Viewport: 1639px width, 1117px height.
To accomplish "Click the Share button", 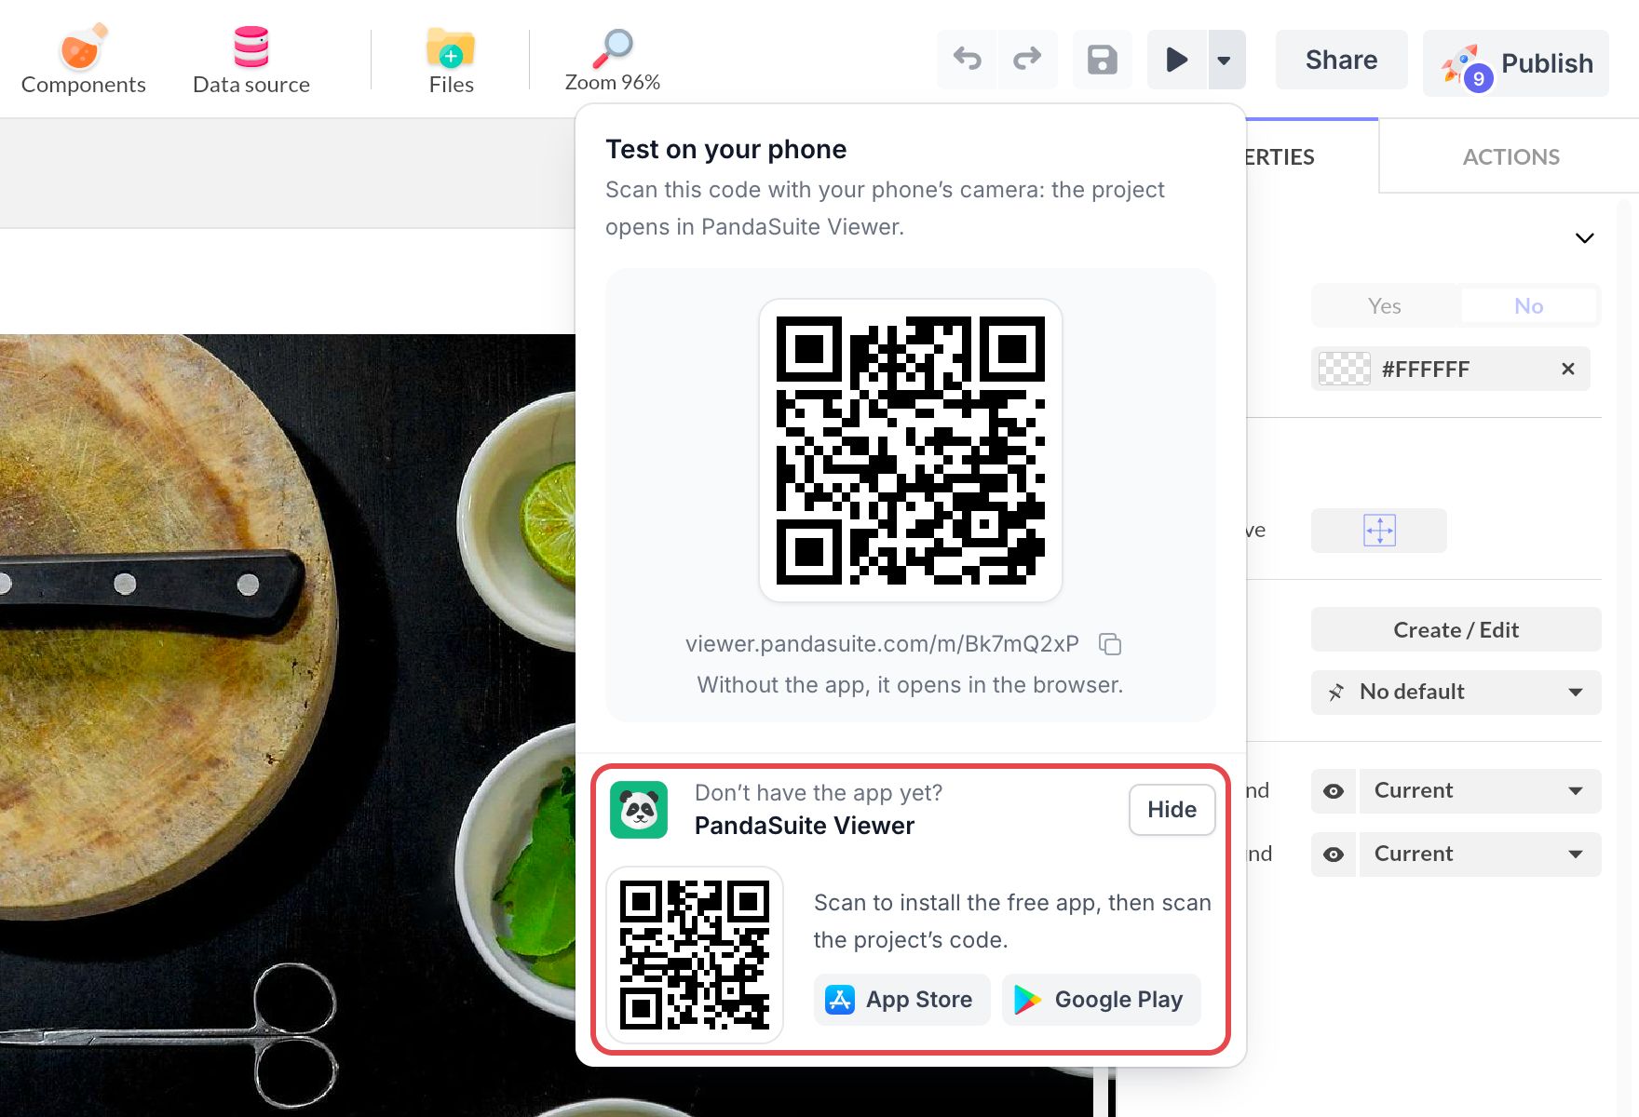I will click(1341, 60).
